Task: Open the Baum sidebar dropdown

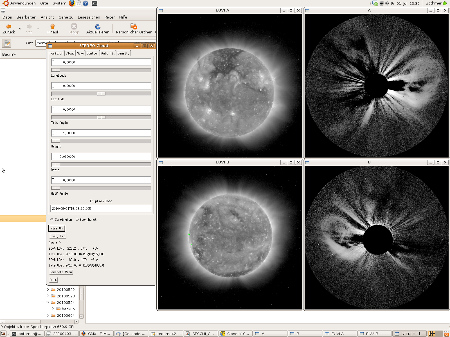Action: tap(9, 54)
